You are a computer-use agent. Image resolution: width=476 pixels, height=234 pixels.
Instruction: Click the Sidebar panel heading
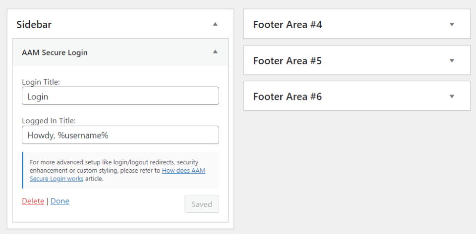(x=34, y=24)
